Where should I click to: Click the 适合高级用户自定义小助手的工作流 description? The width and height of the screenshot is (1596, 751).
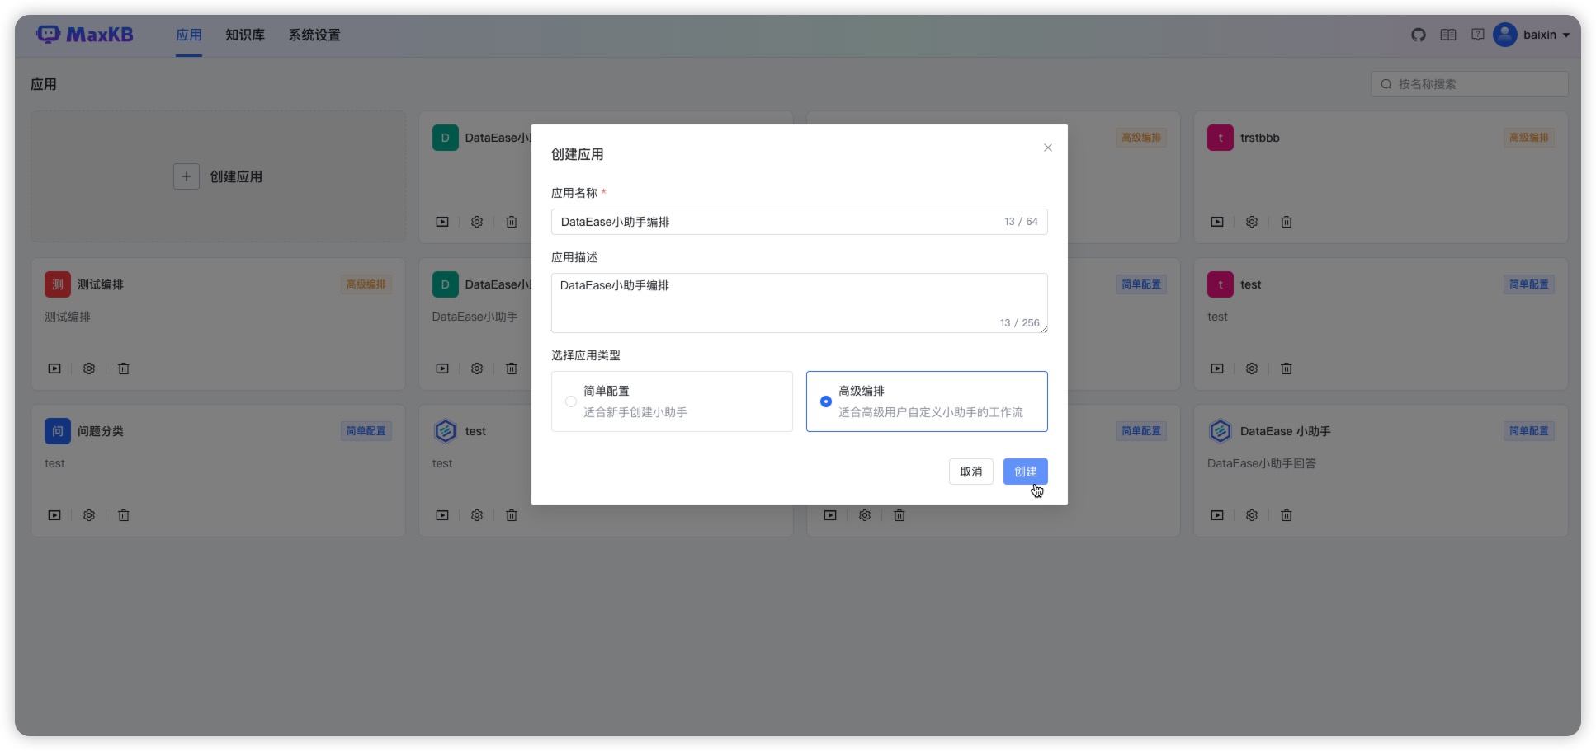[x=931, y=412]
